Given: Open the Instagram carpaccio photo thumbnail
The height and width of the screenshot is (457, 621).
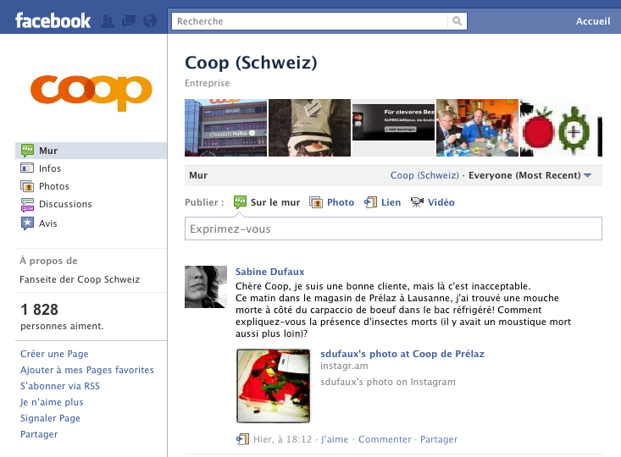Looking at the screenshot, I should click(274, 386).
